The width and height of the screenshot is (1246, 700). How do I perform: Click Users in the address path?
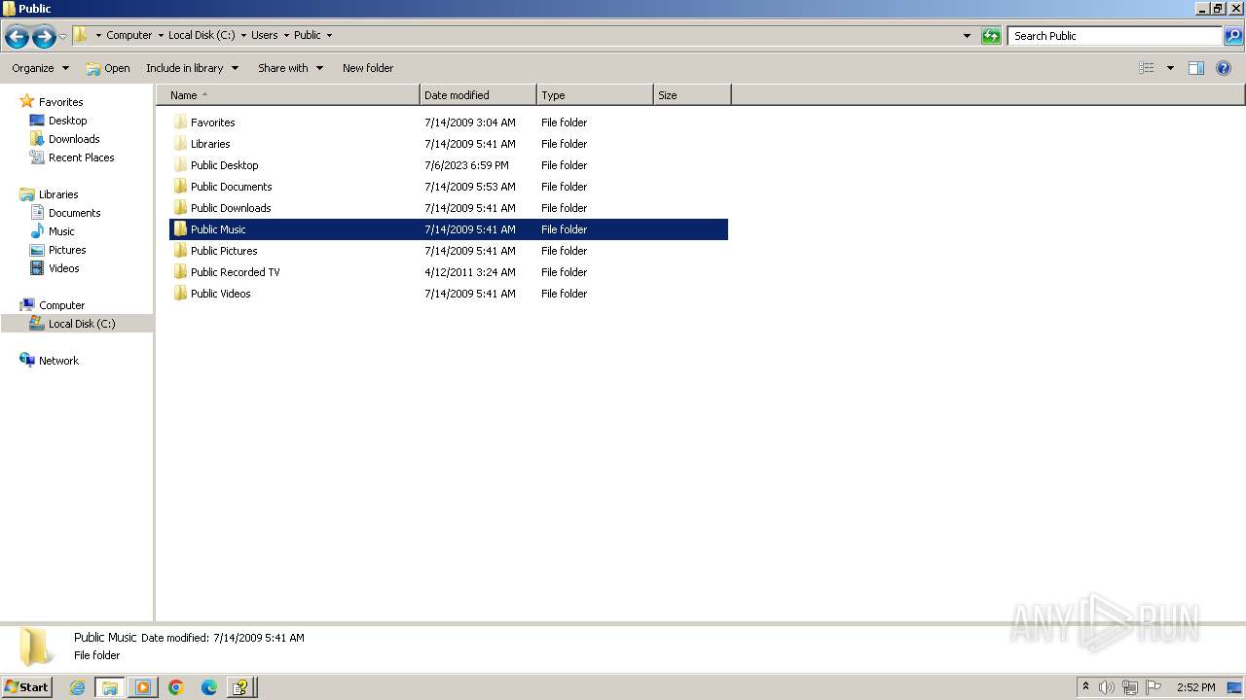pos(265,35)
